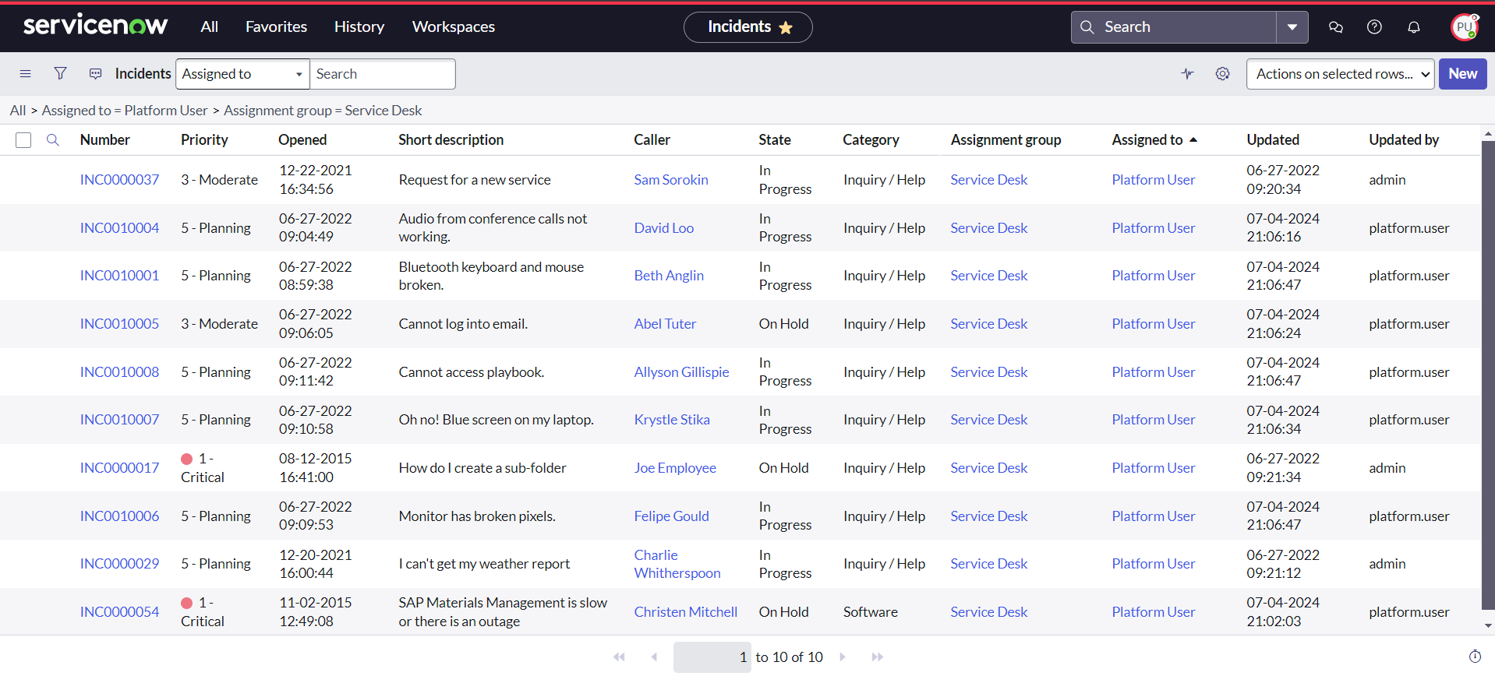Open the list controls hamburger menu
The width and height of the screenshot is (1495, 676).
click(25, 74)
